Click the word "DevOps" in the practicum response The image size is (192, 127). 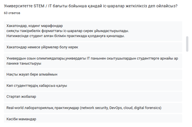click(118, 108)
